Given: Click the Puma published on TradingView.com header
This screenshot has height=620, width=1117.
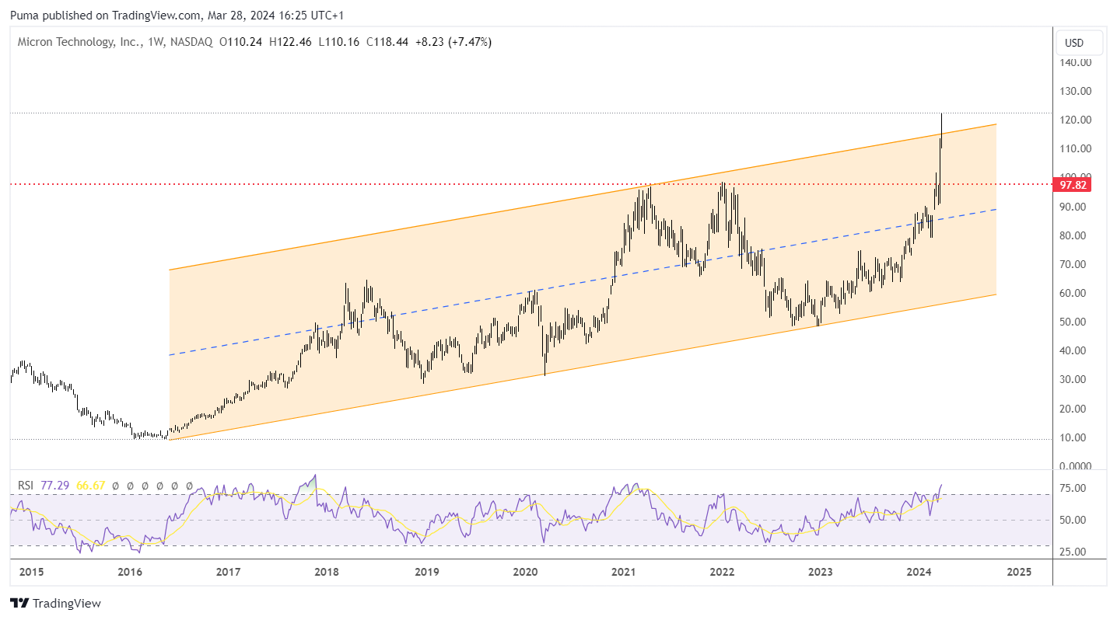Looking at the screenshot, I should click(177, 15).
